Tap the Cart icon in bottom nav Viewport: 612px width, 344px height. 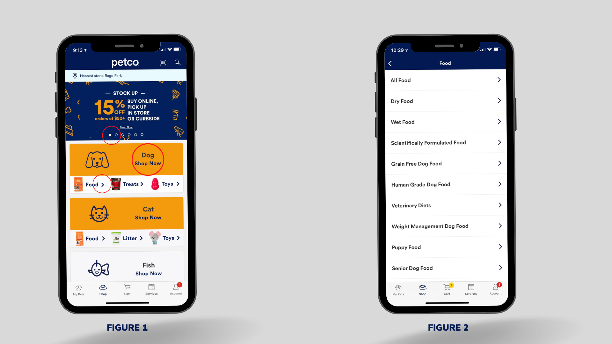[127, 289]
